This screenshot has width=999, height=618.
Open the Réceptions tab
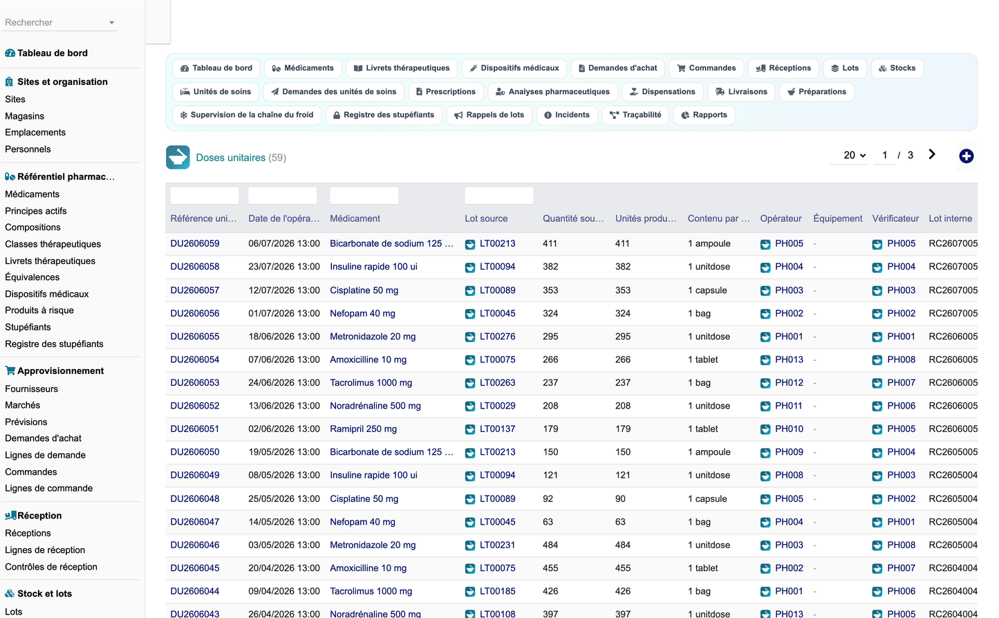click(783, 68)
